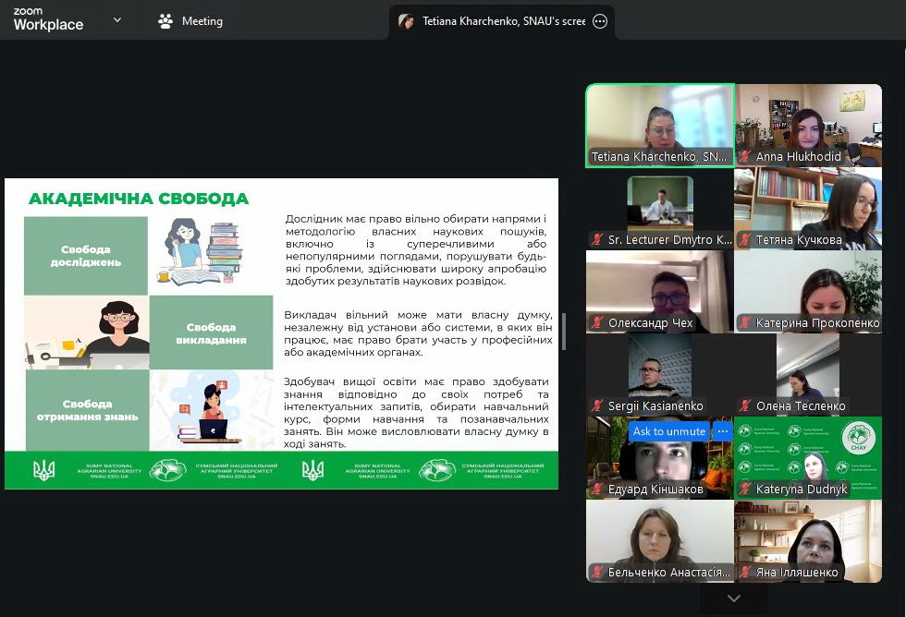Click the presenter avatar in the share tab
This screenshot has width=906, height=617.
point(406,21)
